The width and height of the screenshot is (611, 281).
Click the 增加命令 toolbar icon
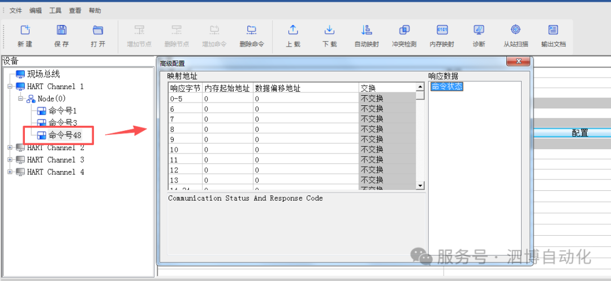214,30
